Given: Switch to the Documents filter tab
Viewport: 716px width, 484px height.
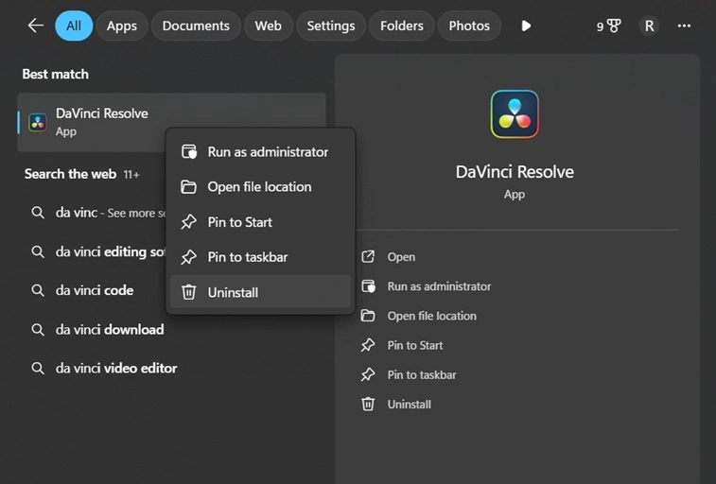Looking at the screenshot, I should pos(196,26).
